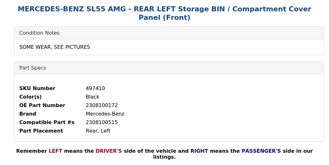Click the color value Black
Screen dimensions: 329x165
(x=93, y=97)
